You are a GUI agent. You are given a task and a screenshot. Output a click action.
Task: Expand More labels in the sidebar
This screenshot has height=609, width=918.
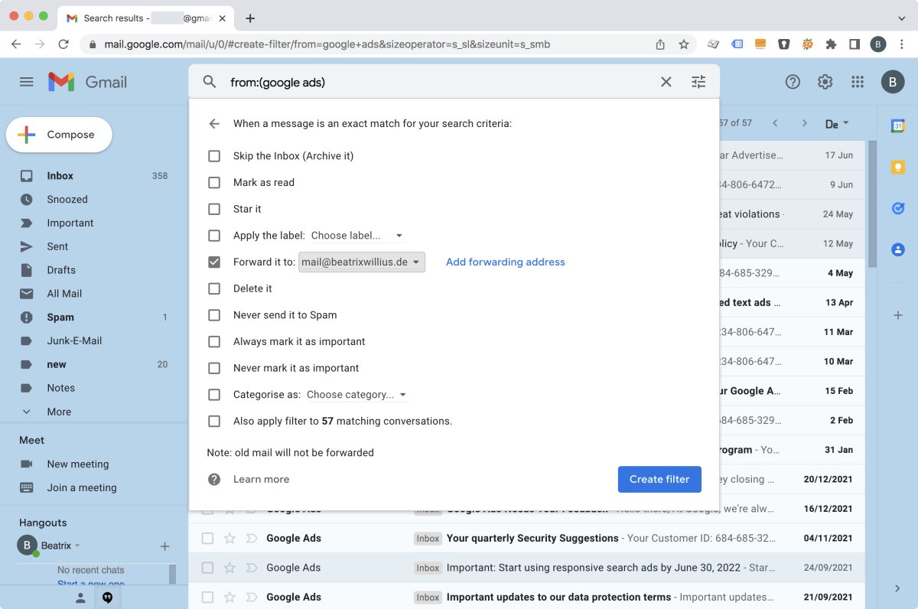pyautogui.click(x=58, y=411)
